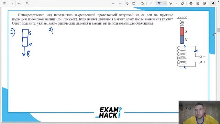Screen dimensions: 220x124
Task: Click the Save As icon
Action: click(205, 3)
